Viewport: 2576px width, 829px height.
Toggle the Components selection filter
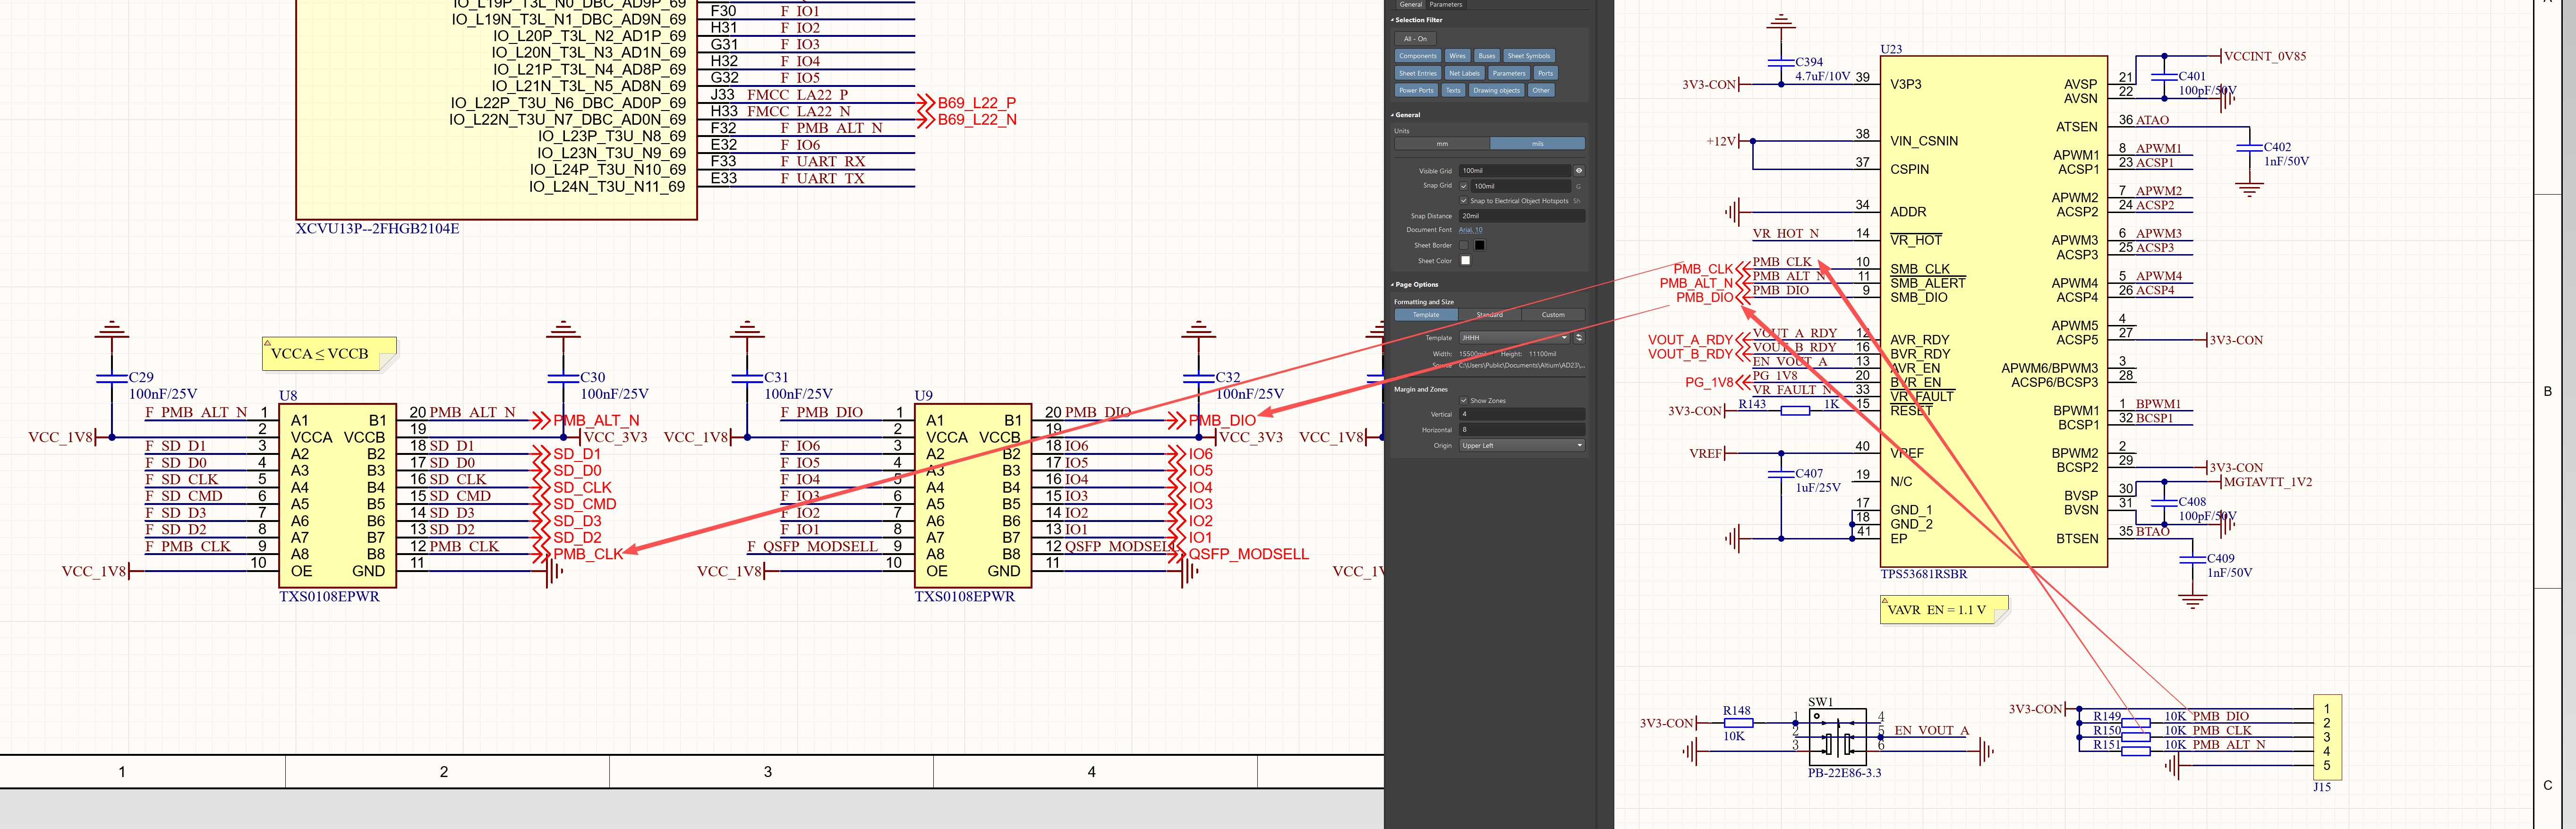pos(1418,56)
